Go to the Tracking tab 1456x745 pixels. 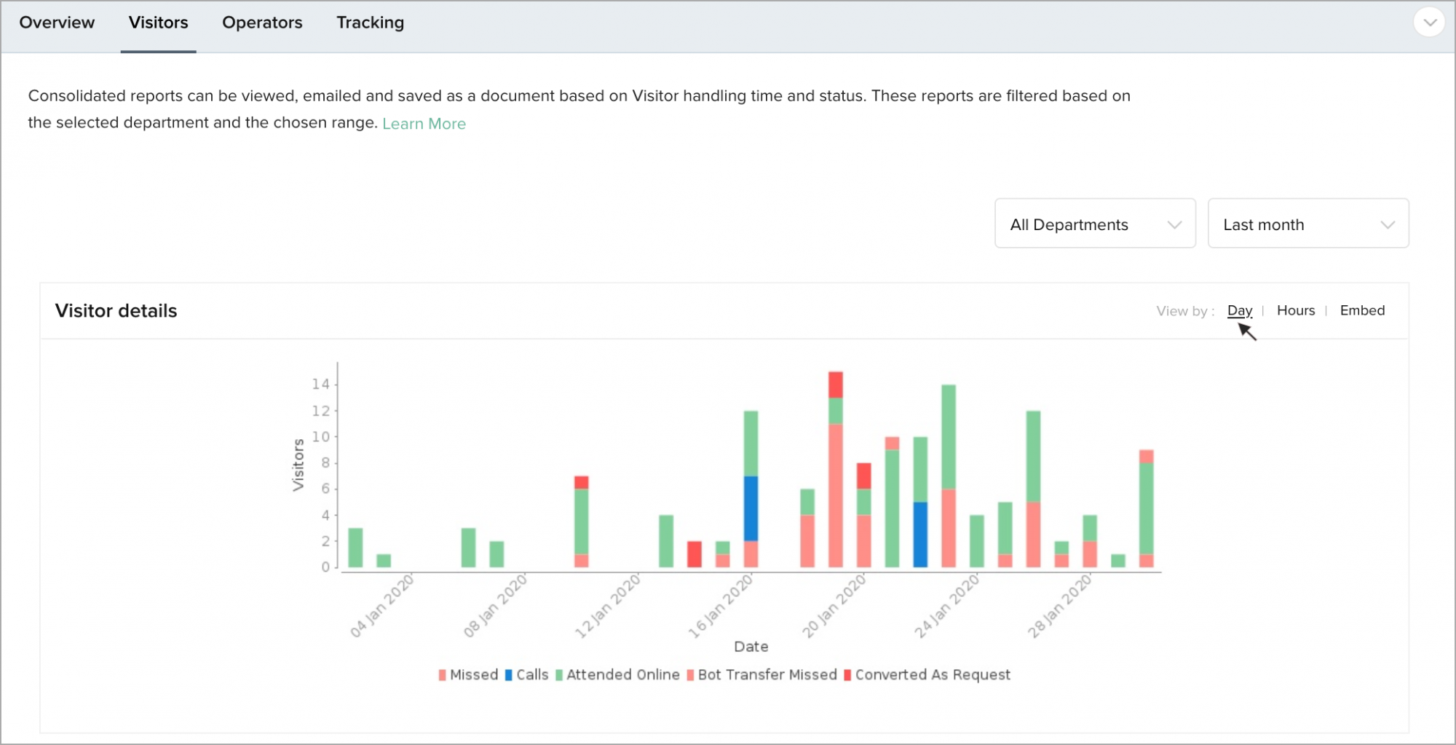370,23
